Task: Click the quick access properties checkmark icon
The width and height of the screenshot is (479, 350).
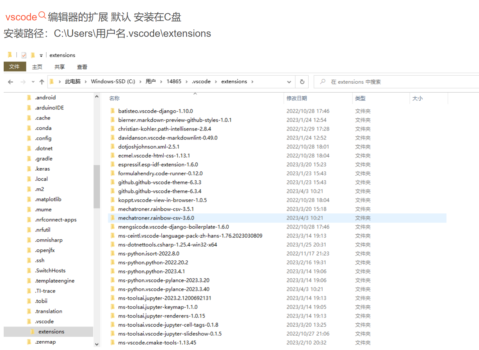Action: 24,55
